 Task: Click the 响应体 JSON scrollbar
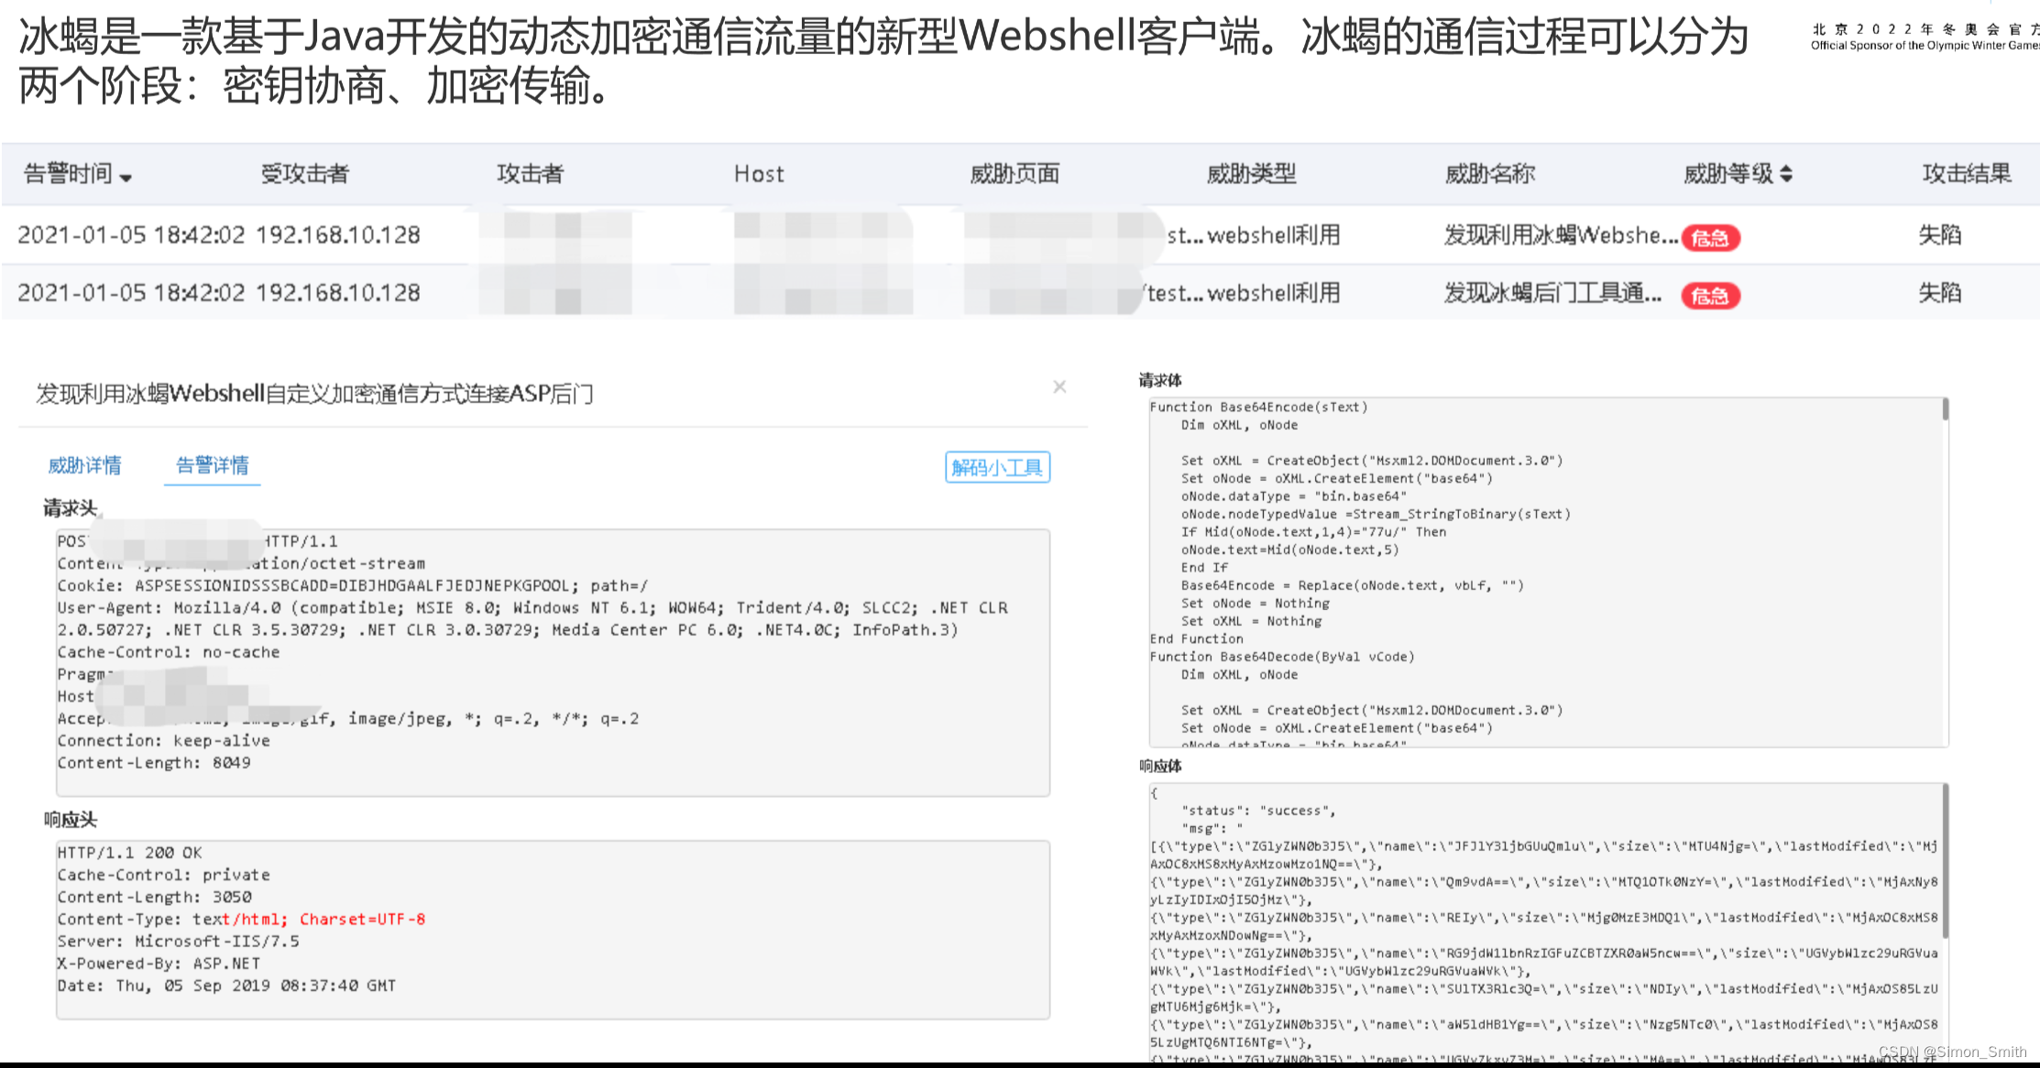1944,861
